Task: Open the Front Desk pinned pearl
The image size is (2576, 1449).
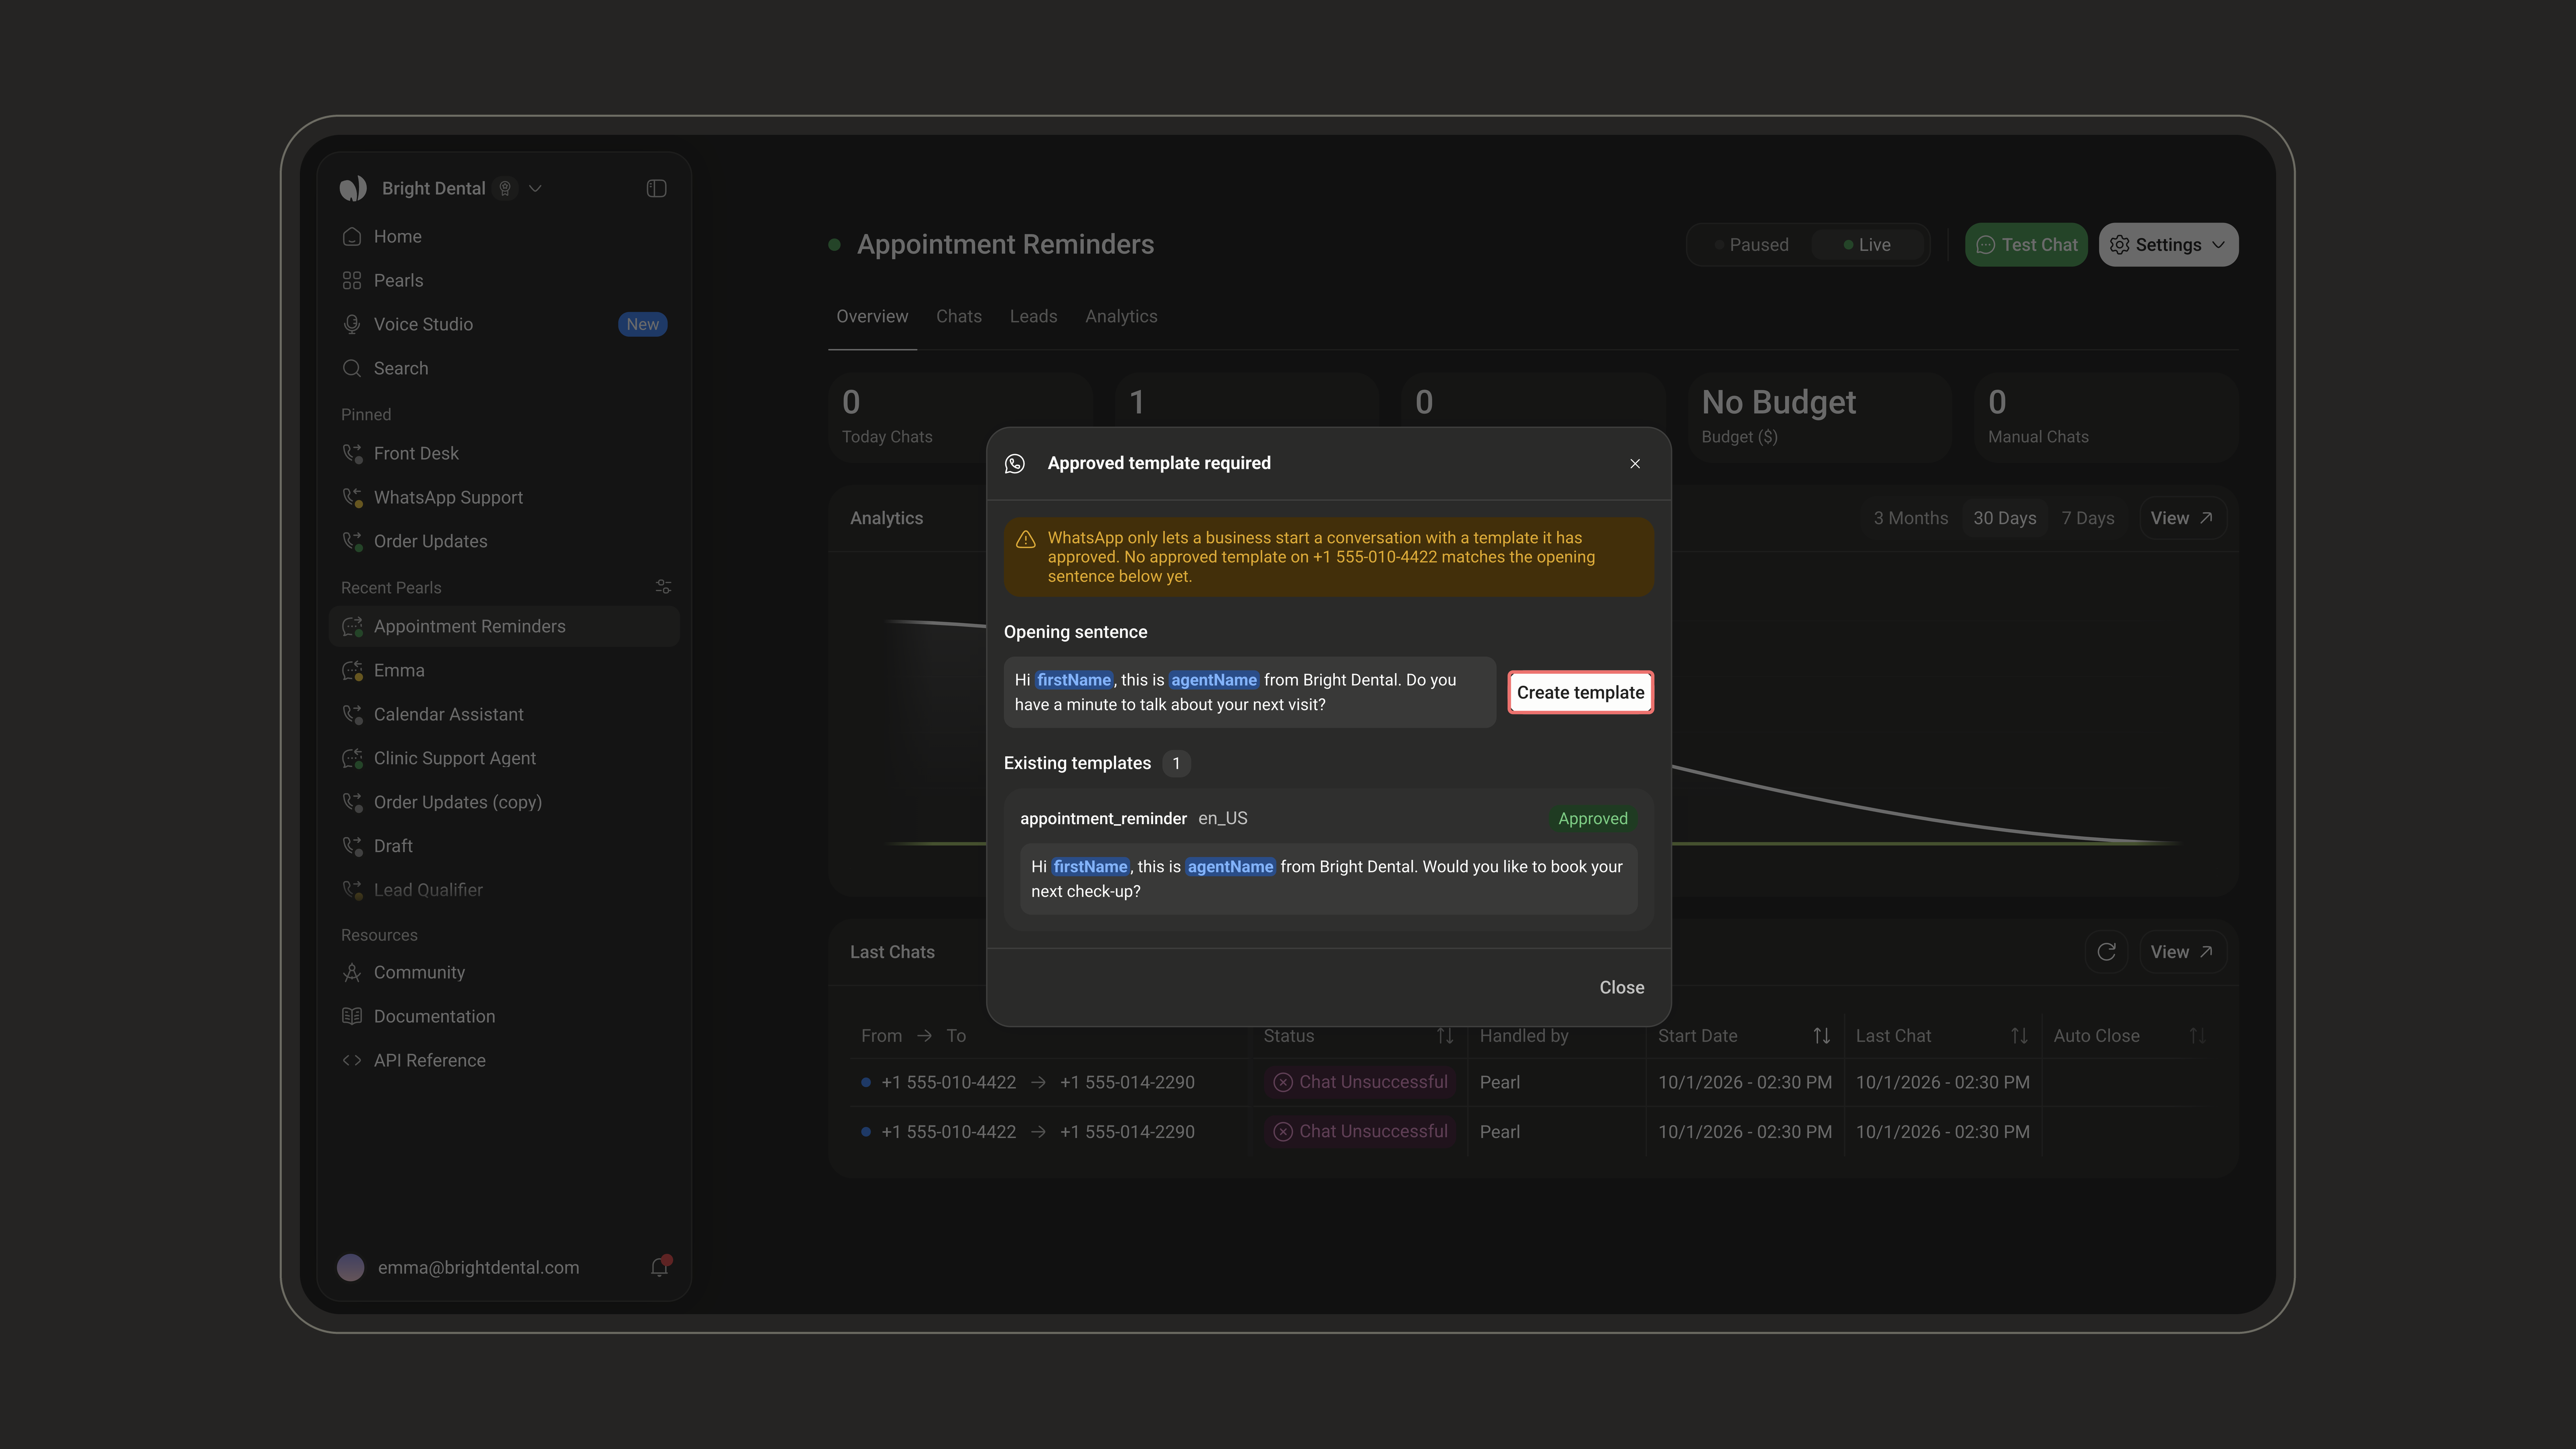Action: [x=504, y=453]
